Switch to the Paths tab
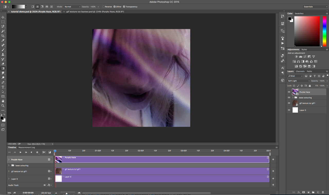The image size is (329, 195). [309, 71]
